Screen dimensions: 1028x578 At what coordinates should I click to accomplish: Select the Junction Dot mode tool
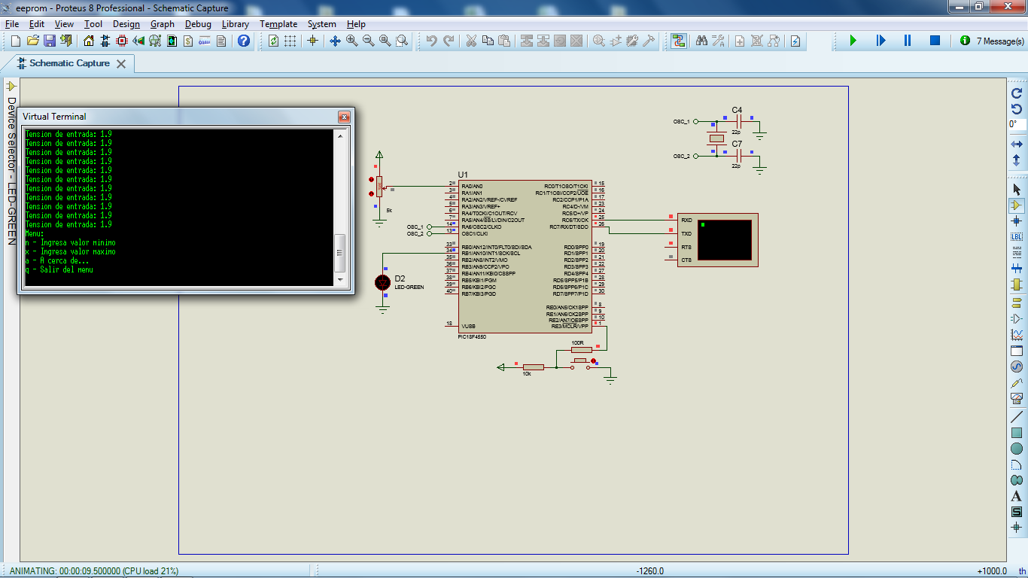(x=1017, y=221)
